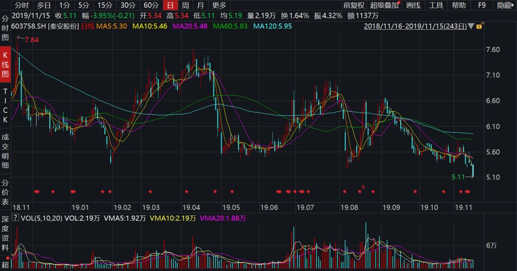
Task: Open the date range dropdown triangle
Action: 472,26
